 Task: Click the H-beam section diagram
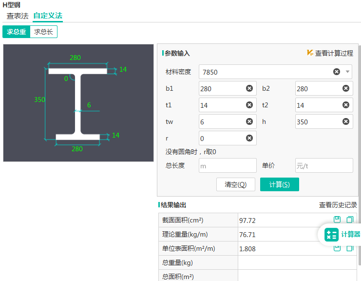click(78, 103)
